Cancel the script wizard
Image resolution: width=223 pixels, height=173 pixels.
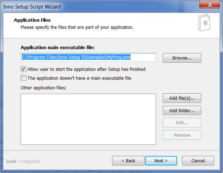pyautogui.click(x=198, y=161)
